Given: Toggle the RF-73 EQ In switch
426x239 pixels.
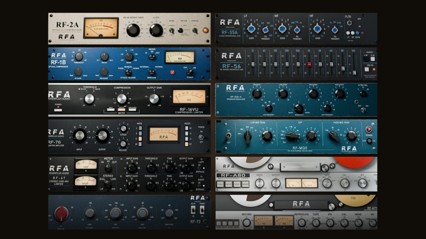Looking at the screenshot, I should coord(193,210).
